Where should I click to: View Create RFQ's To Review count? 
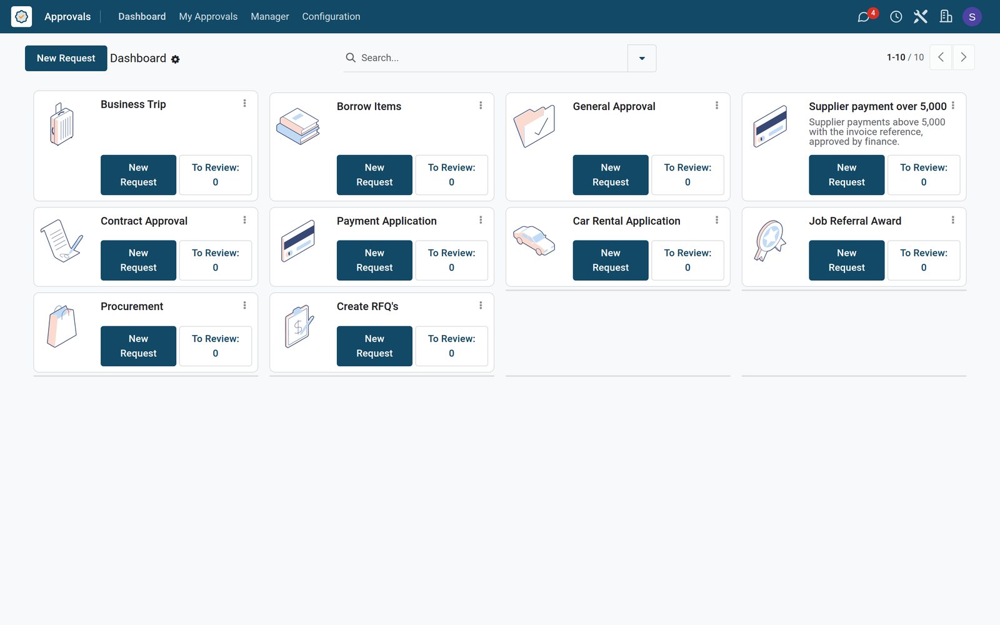pos(452,346)
